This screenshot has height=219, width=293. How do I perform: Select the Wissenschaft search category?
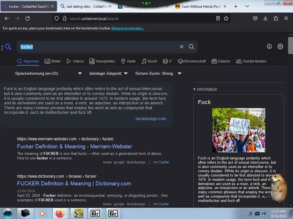tap(192, 61)
